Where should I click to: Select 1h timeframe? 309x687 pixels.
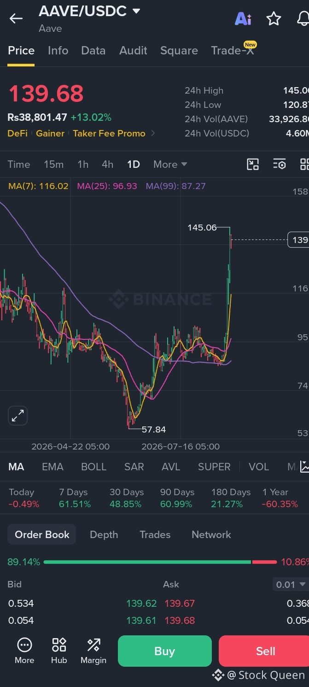click(83, 164)
